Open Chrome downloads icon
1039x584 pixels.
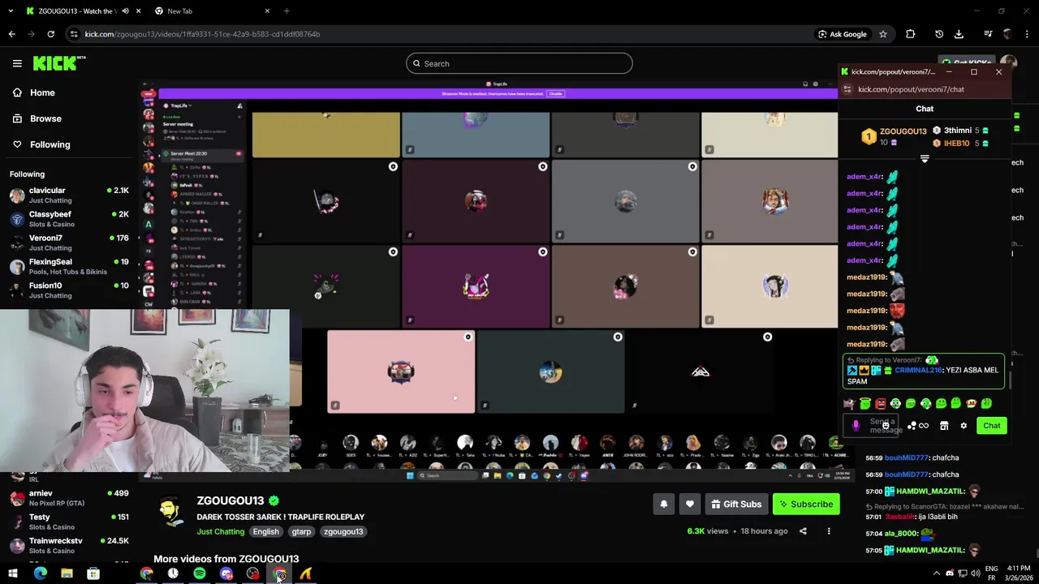(959, 34)
